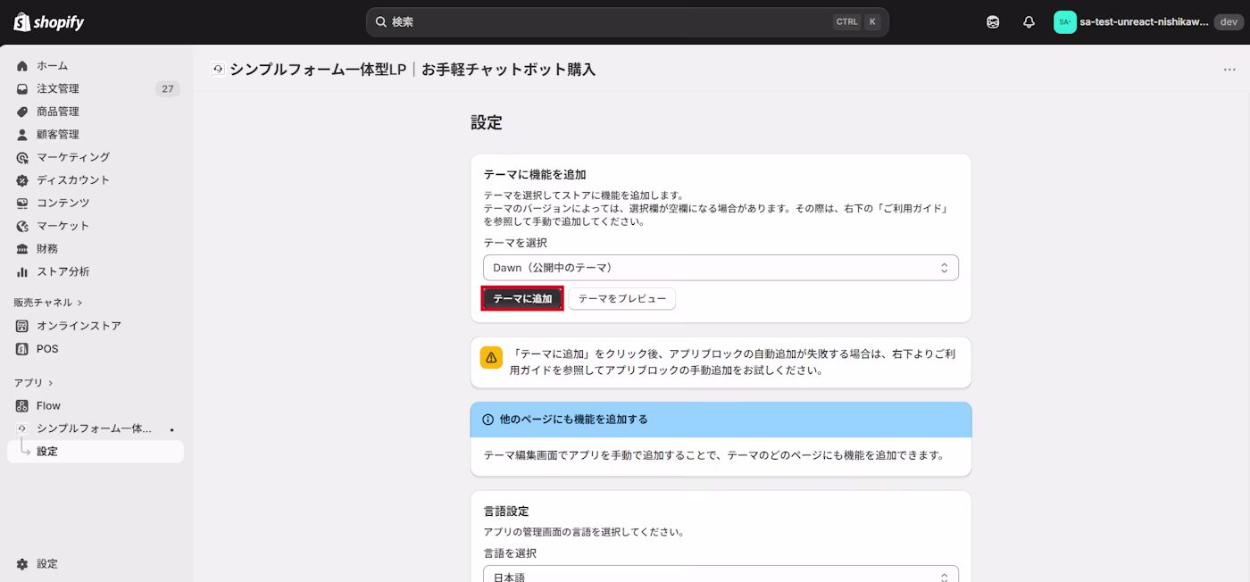The height and width of the screenshot is (582, 1250).
Task: Click the Flow app icon
Action: 22,406
